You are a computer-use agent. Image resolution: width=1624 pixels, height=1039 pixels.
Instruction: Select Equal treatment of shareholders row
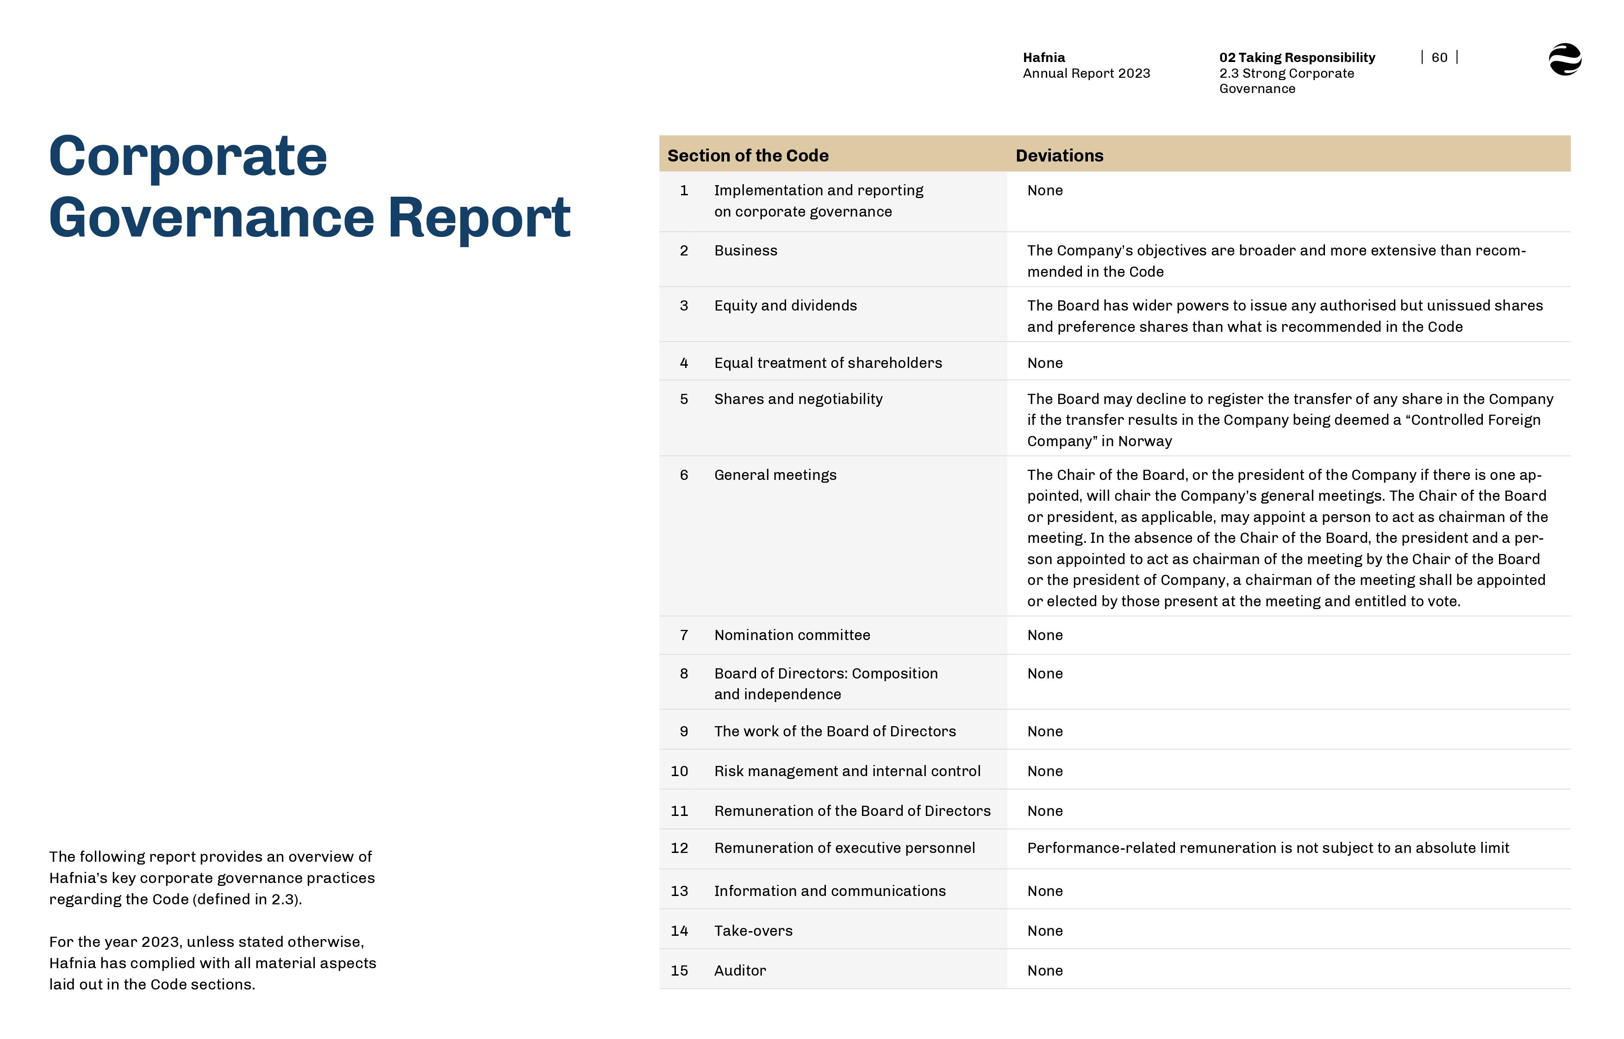(828, 363)
